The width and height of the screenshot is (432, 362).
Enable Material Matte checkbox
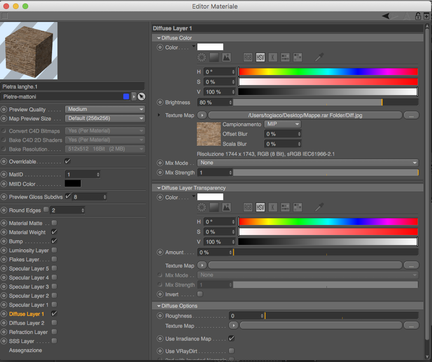(54, 223)
